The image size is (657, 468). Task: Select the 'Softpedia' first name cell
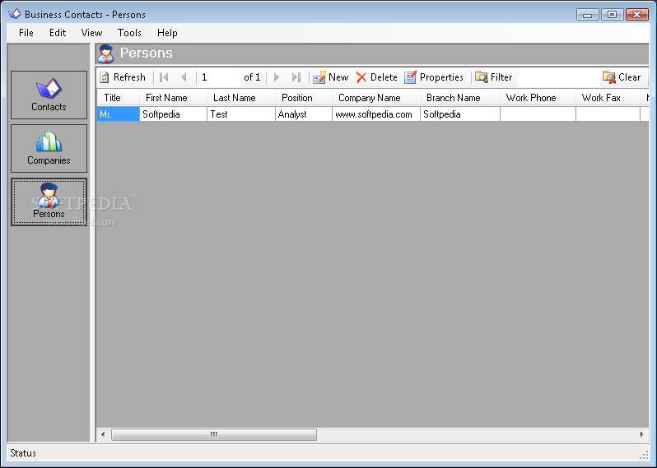click(x=174, y=114)
